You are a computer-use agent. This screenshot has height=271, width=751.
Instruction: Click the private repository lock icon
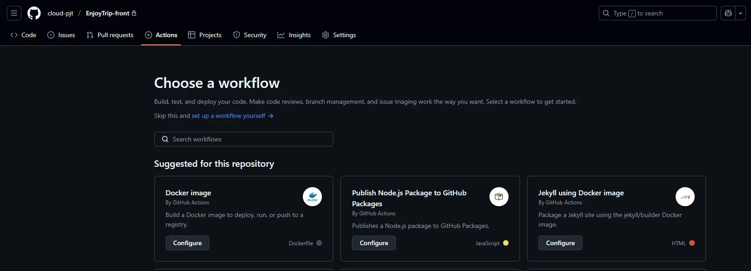coord(134,13)
